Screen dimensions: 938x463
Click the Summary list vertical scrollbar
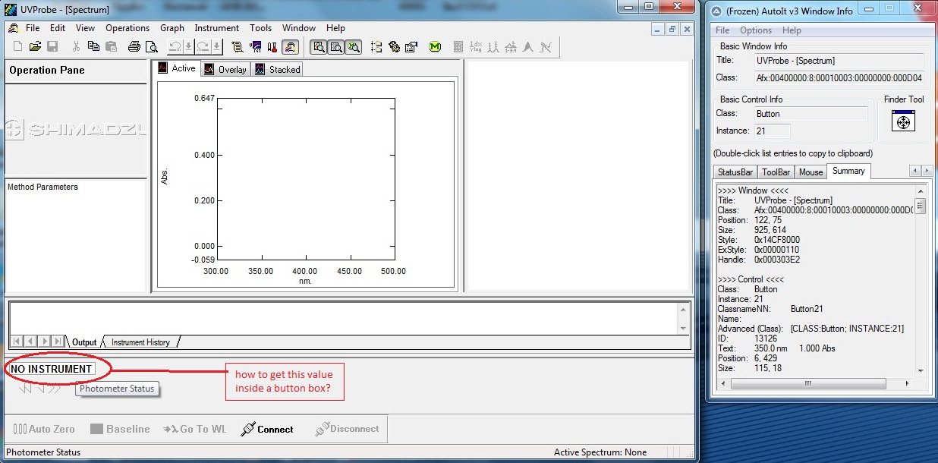[x=921, y=279]
